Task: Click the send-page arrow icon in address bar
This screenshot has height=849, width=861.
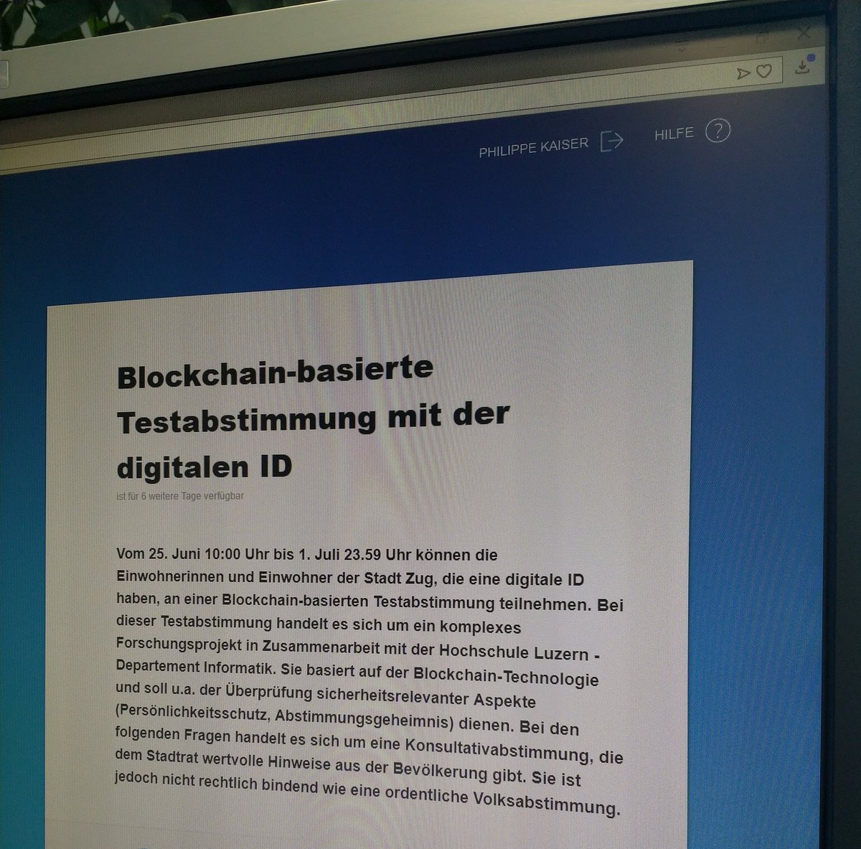Action: (744, 73)
